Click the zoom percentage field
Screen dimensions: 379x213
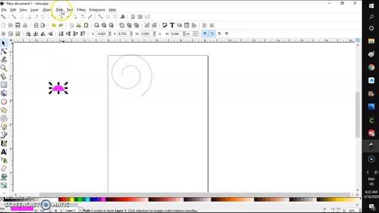pyautogui.click(x=352, y=211)
